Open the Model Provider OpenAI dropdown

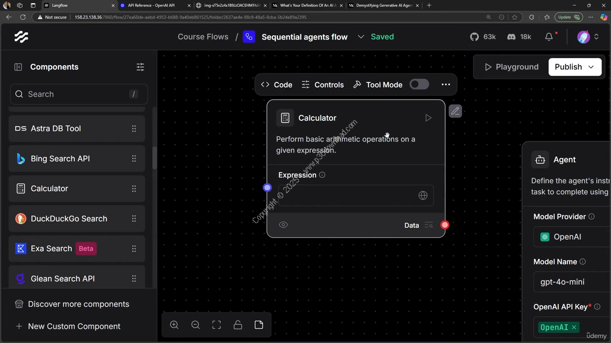point(572,237)
